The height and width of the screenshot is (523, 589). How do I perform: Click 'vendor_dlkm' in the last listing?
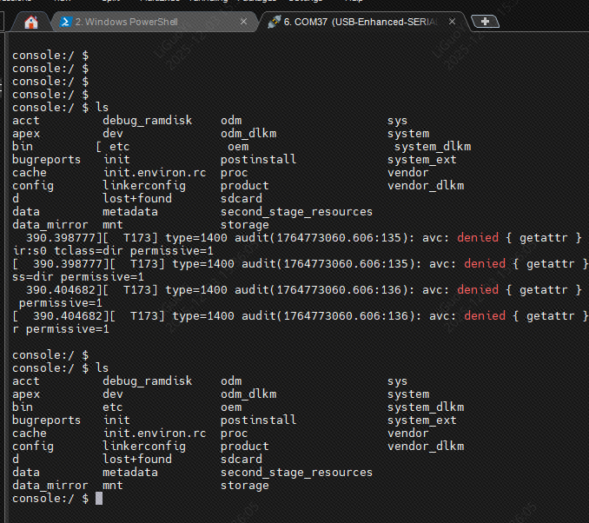click(425, 447)
